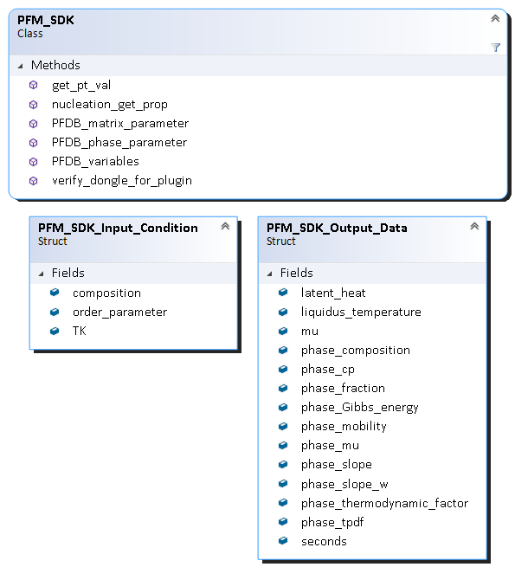Collapse Fields section in Input_Condition struct

click(x=42, y=274)
